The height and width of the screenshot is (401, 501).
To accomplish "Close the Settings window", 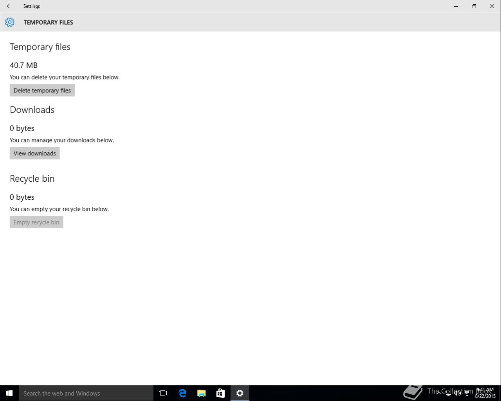I will 492,6.
